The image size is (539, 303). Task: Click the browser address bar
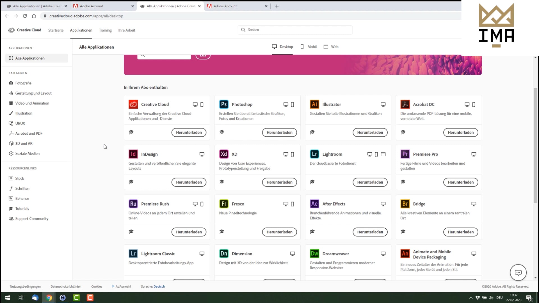[250, 16]
